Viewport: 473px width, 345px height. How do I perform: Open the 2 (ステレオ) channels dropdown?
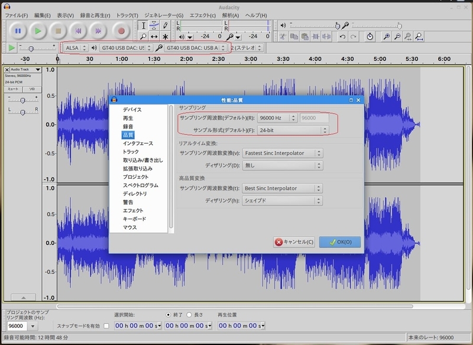(x=247, y=48)
